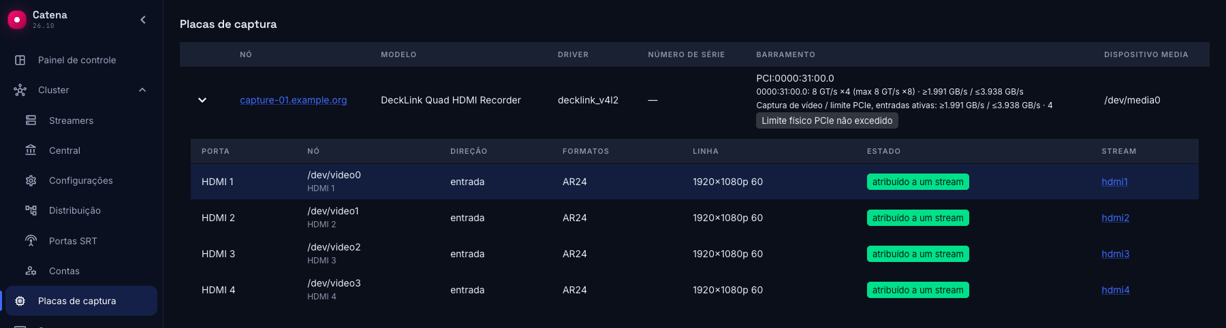Click the Central bank icon

coord(31,150)
